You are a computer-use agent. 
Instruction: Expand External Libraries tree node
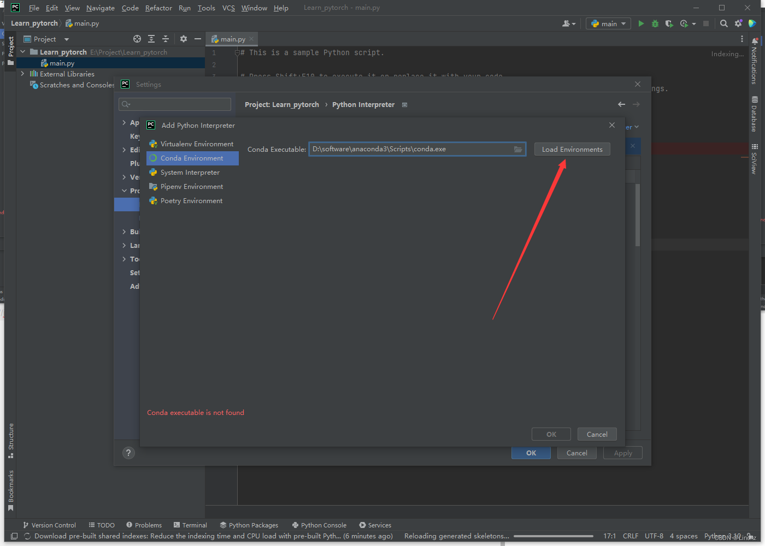click(23, 74)
